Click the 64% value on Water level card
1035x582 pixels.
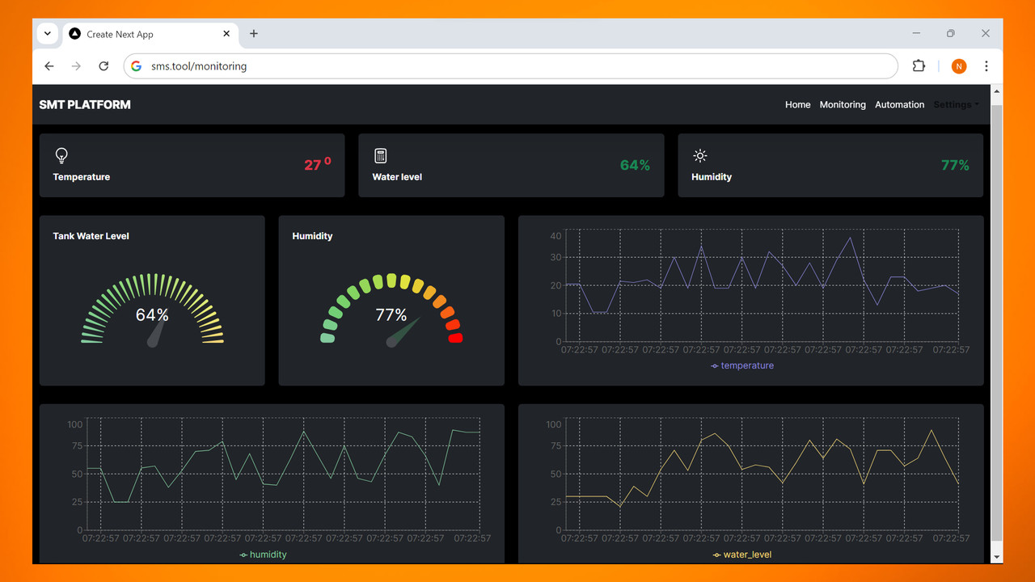click(635, 165)
